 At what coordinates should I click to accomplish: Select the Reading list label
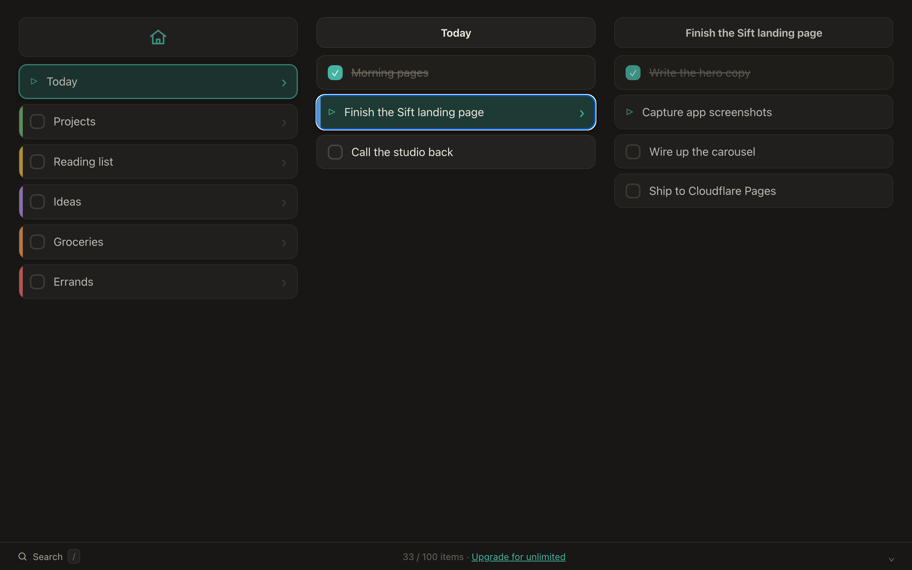(x=83, y=162)
